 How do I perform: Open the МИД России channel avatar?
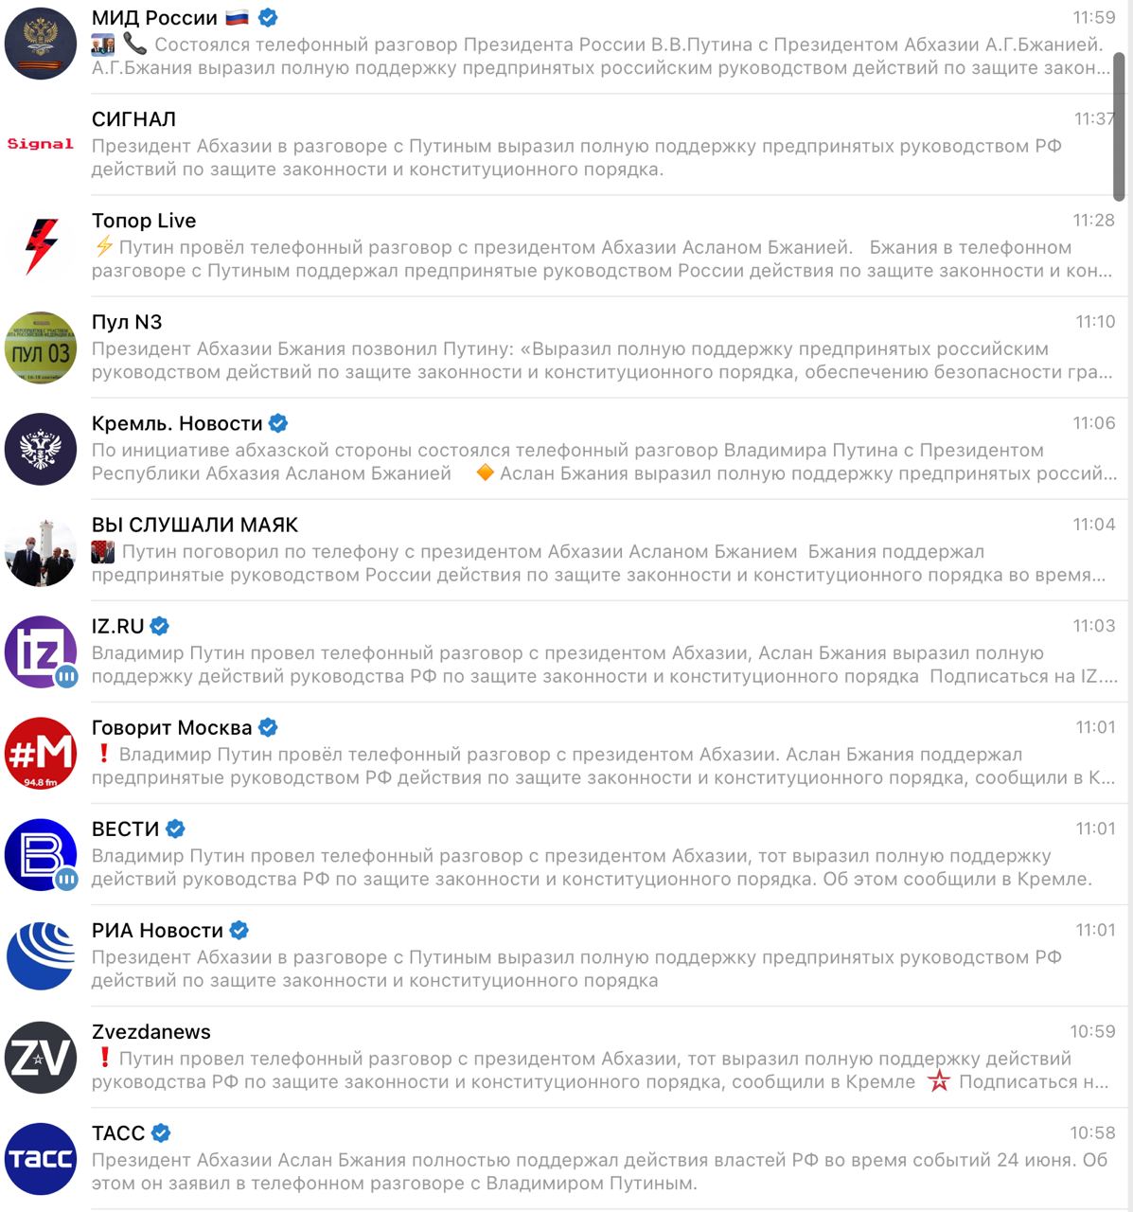coord(41,44)
